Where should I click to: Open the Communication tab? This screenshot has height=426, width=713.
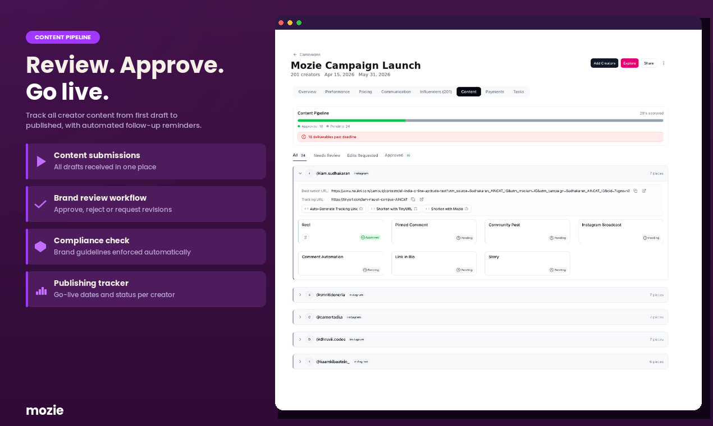click(396, 92)
